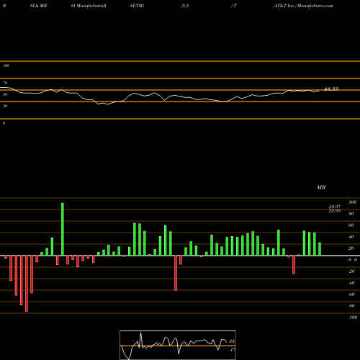Image resolution: width=360 pixels, height=360 pixels.
Task: Click the MR right axis label 40
Action: tap(351, 237)
